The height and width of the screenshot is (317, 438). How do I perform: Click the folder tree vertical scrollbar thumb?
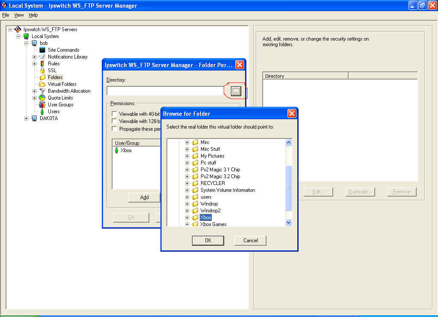289,188
